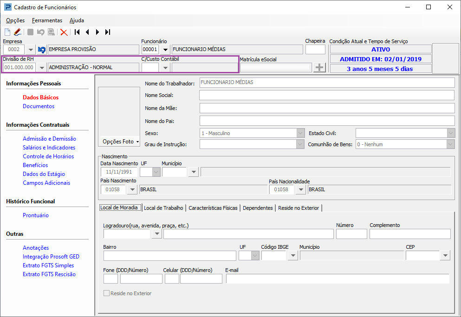Screen dimensions: 461x317
Task: Expand the address UF dropdown
Action: tap(255, 256)
